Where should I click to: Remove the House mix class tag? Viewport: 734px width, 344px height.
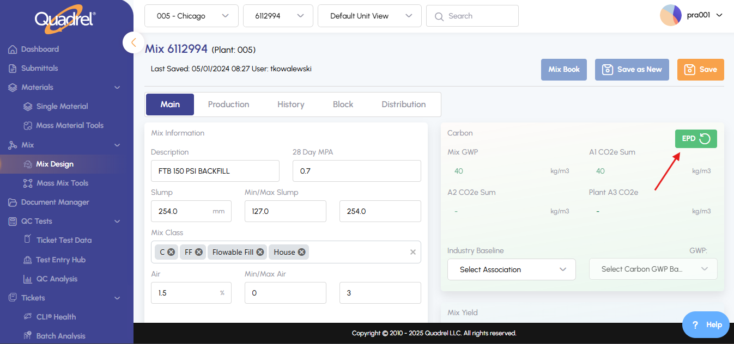301,252
